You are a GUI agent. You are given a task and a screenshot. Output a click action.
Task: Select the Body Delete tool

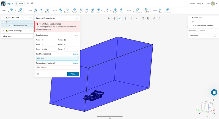pyautogui.click(x=60, y=10)
